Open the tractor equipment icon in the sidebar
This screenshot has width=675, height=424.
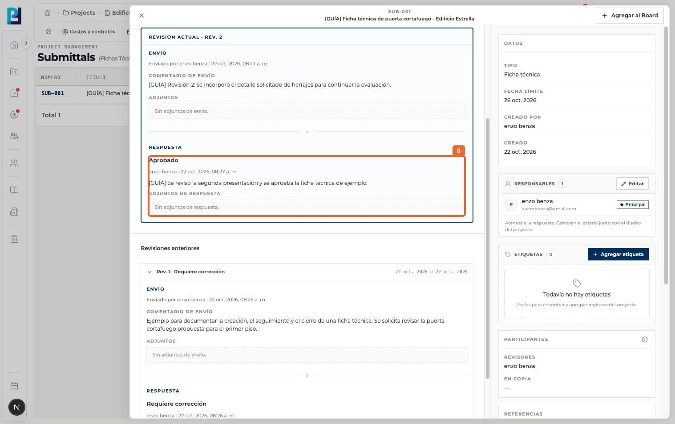14,136
